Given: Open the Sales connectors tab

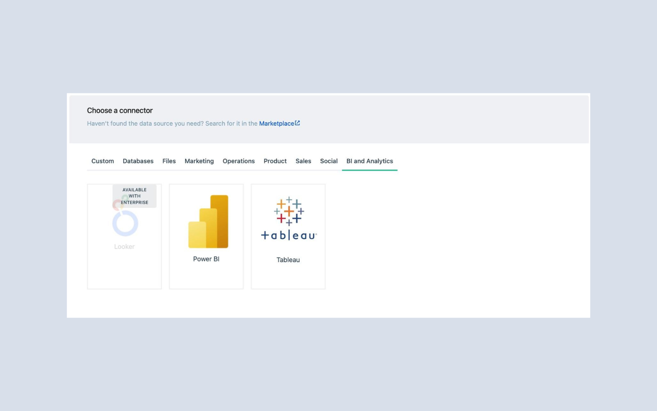Looking at the screenshot, I should pos(303,161).
